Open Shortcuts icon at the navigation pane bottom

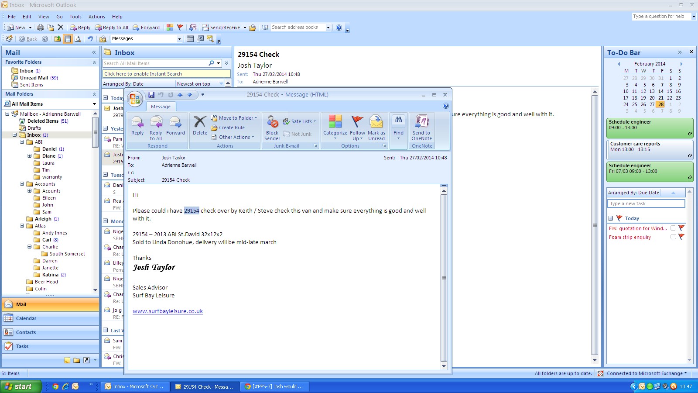tap(86, 360)
